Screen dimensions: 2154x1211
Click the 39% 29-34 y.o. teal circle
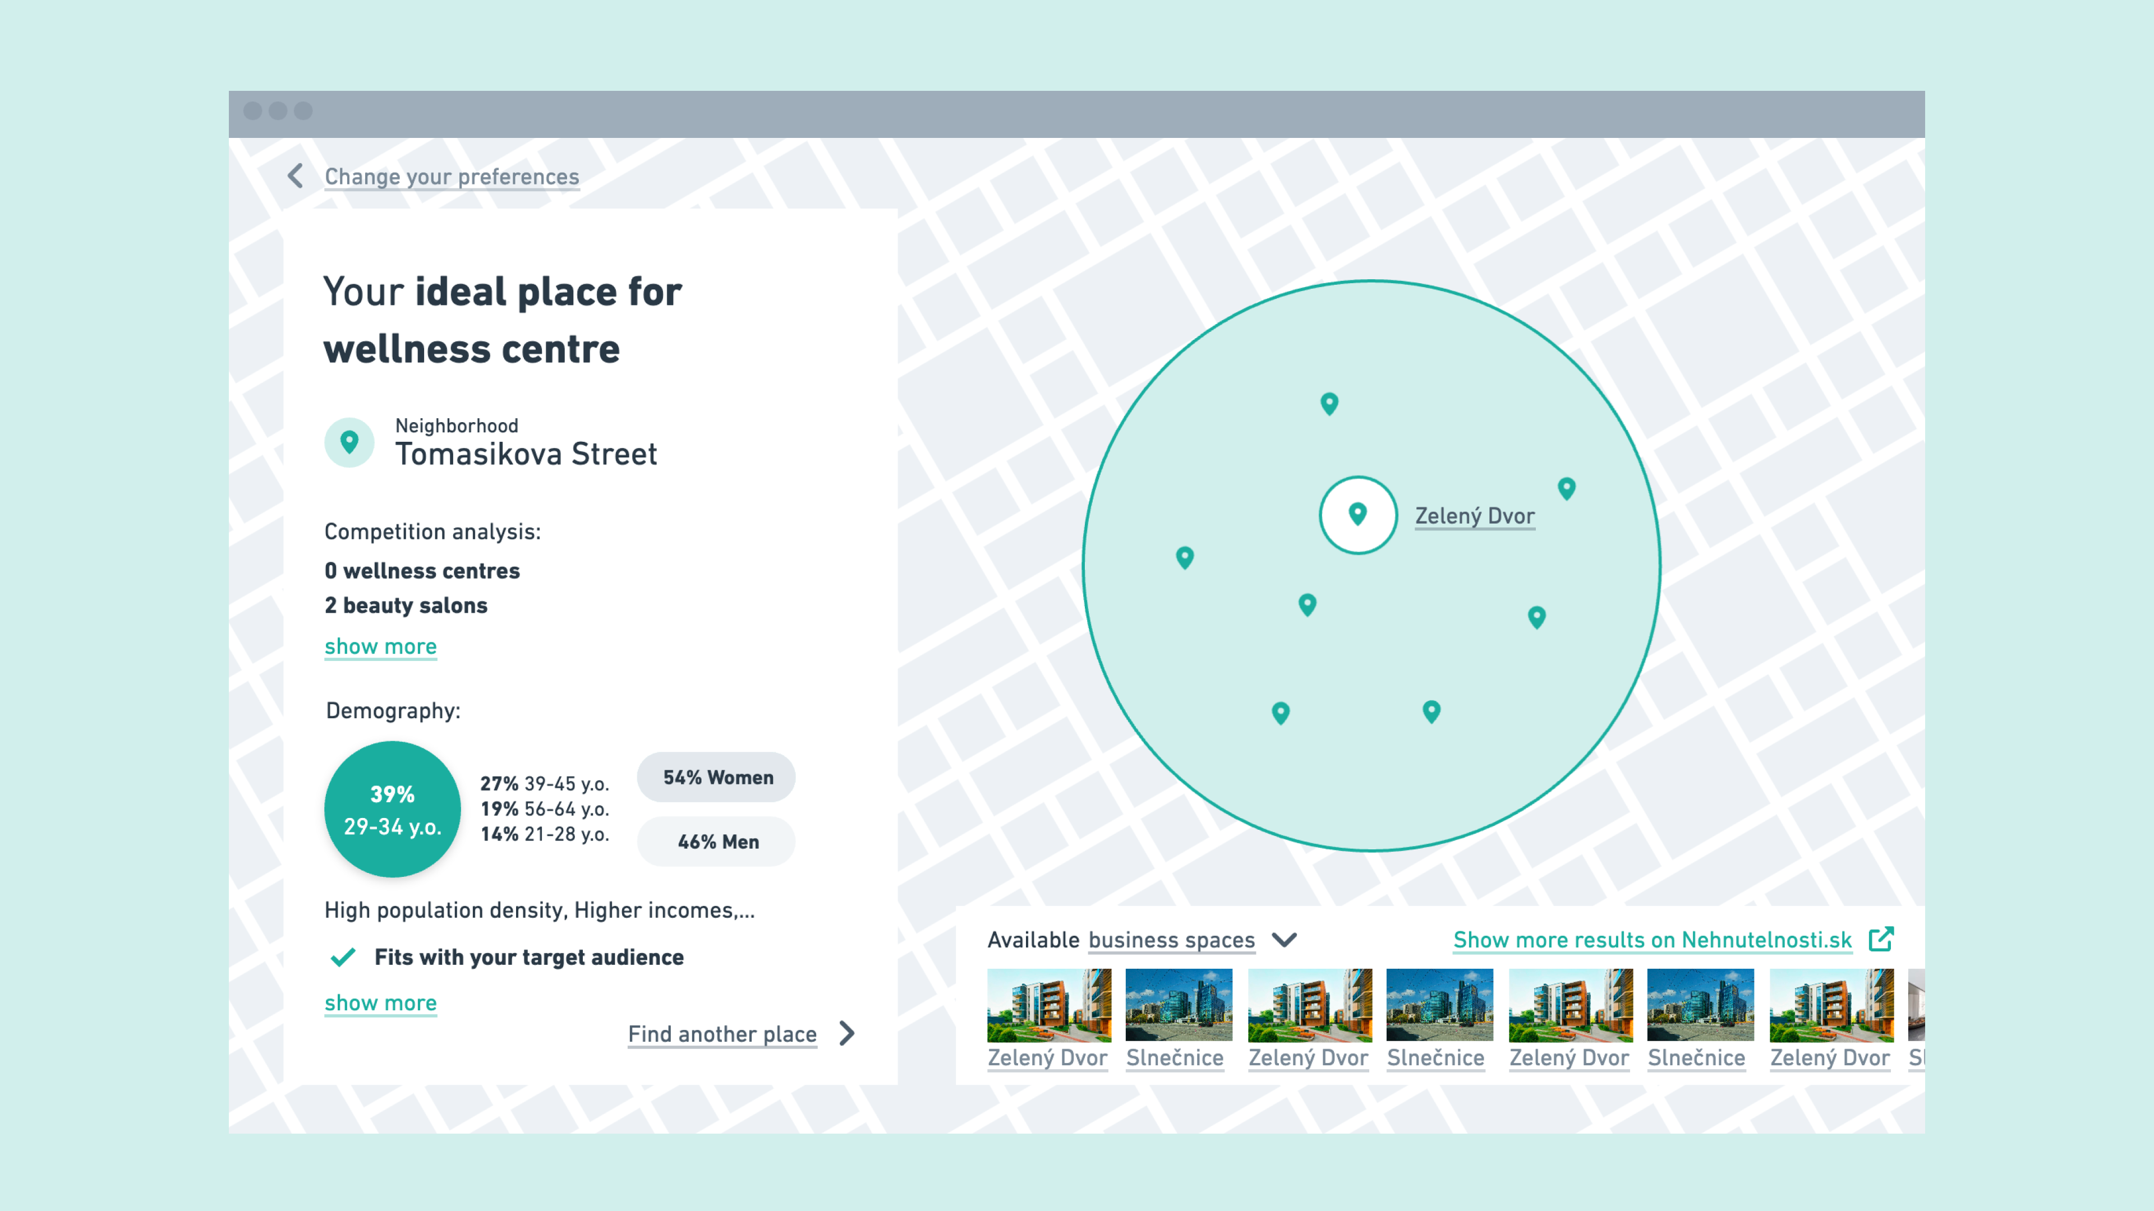click(392, 809)
